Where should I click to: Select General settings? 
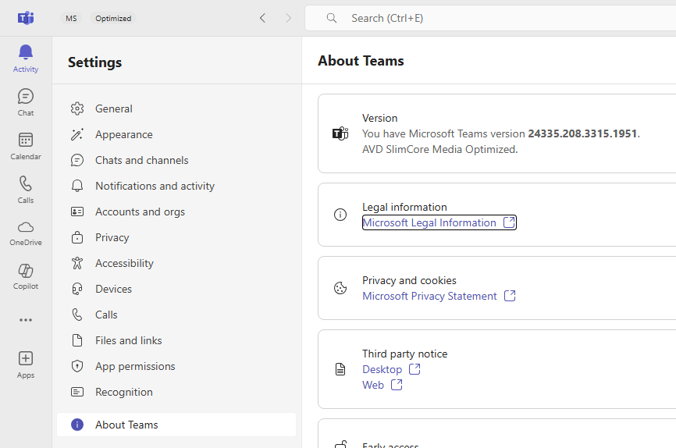click(113, 108)
